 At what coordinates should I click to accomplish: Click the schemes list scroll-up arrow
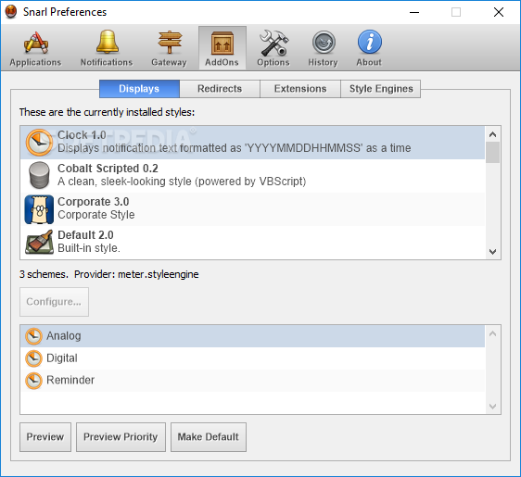(x=493, y=333)
